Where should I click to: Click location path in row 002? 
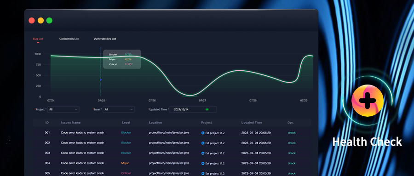pos(169,143)
